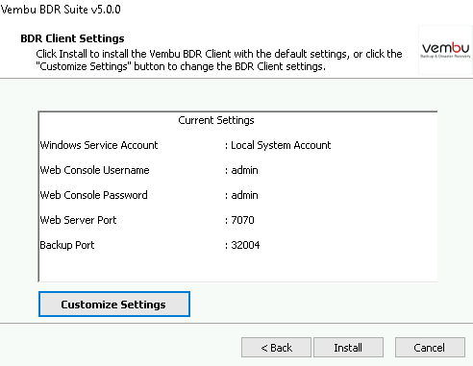
Task: Click blank area below Backup Port row
Action: 237,266
